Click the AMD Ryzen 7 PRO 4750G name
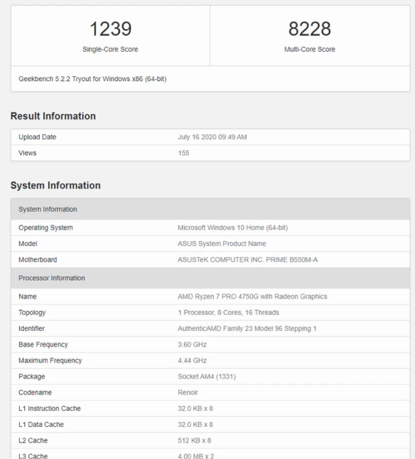The width and height of the screenshot is (415, 459). 253,296
